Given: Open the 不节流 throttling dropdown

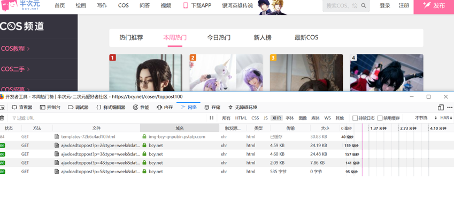Looking at the screenshot, I should 426,118.
